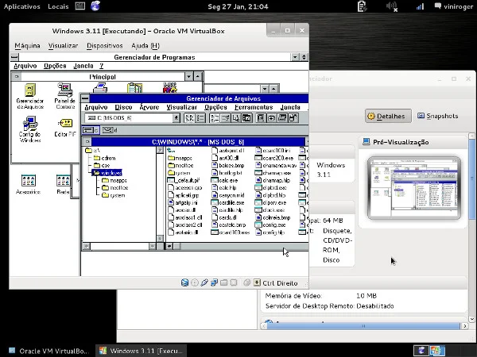The height and width of the screenshot is (357, 477).
Task: Select the system subfolder in directory tree
Action: (x=114, y=195)
